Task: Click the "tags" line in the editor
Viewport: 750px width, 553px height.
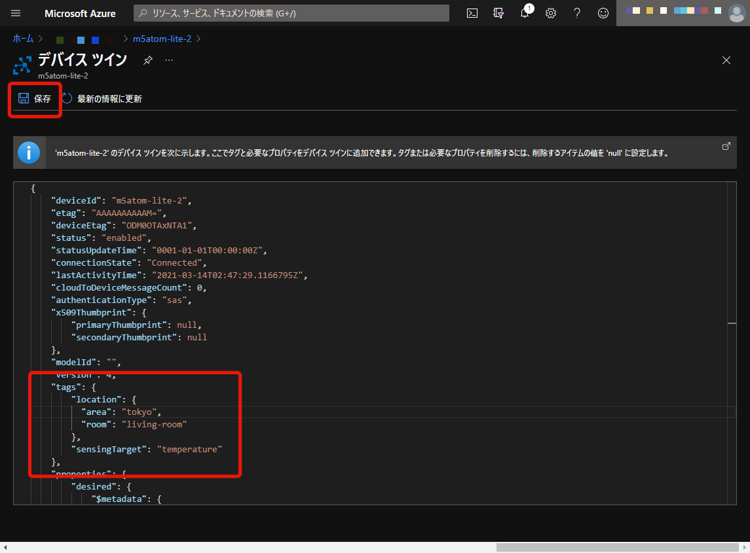Action: (73, 387)
